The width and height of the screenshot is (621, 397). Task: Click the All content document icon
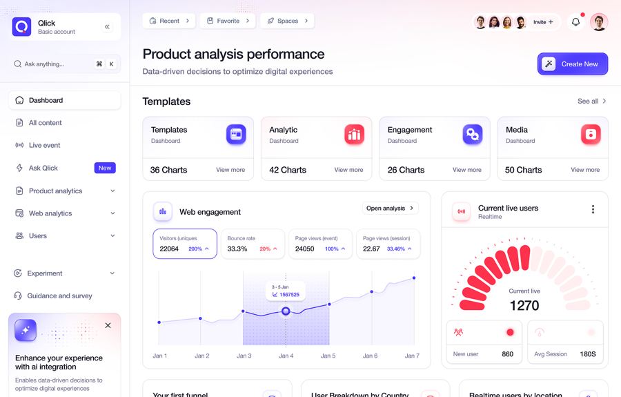tap(19, 123)
